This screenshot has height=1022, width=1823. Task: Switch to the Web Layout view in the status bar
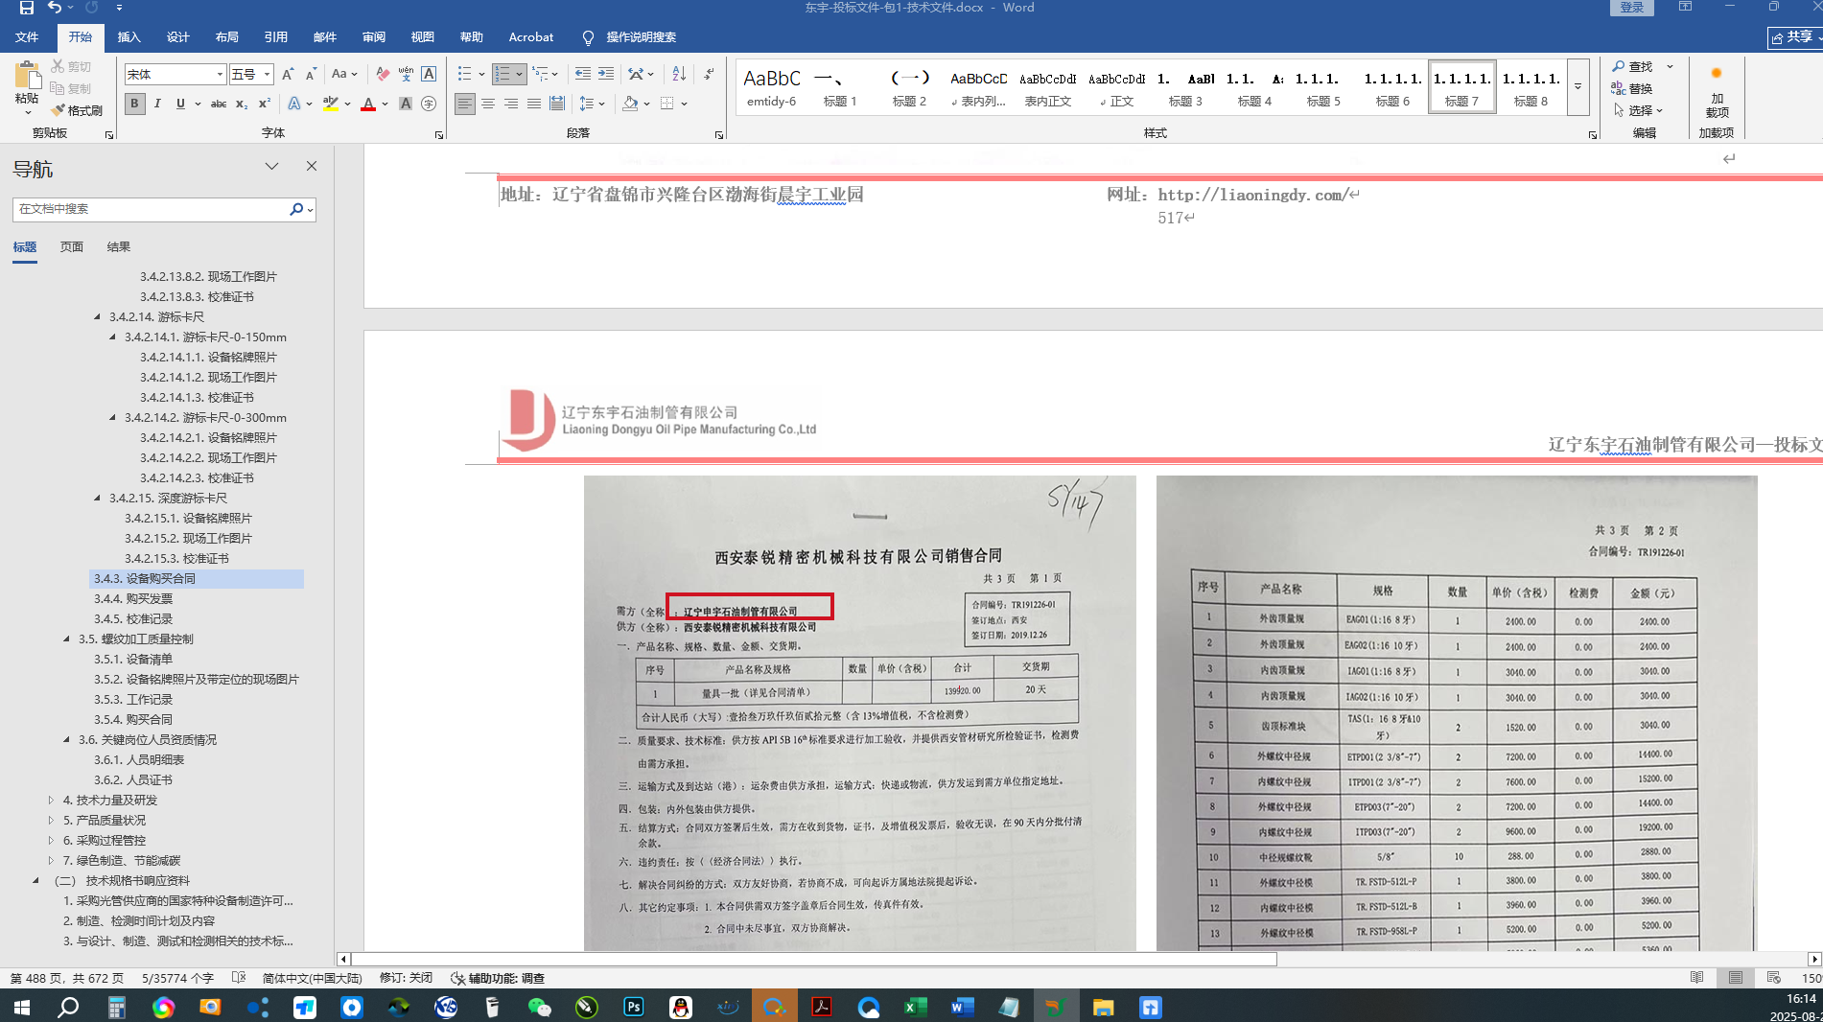tap(1773, 978)
